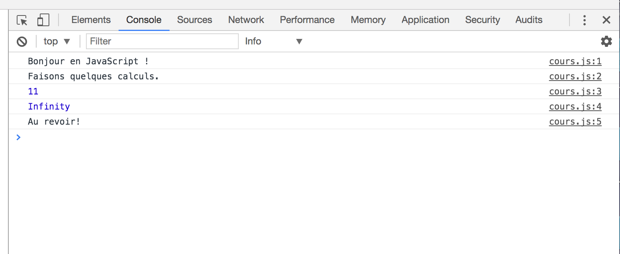620x254 pixels.
Task: Clear console with the circle-slash icon
Action: pos(22,41)
